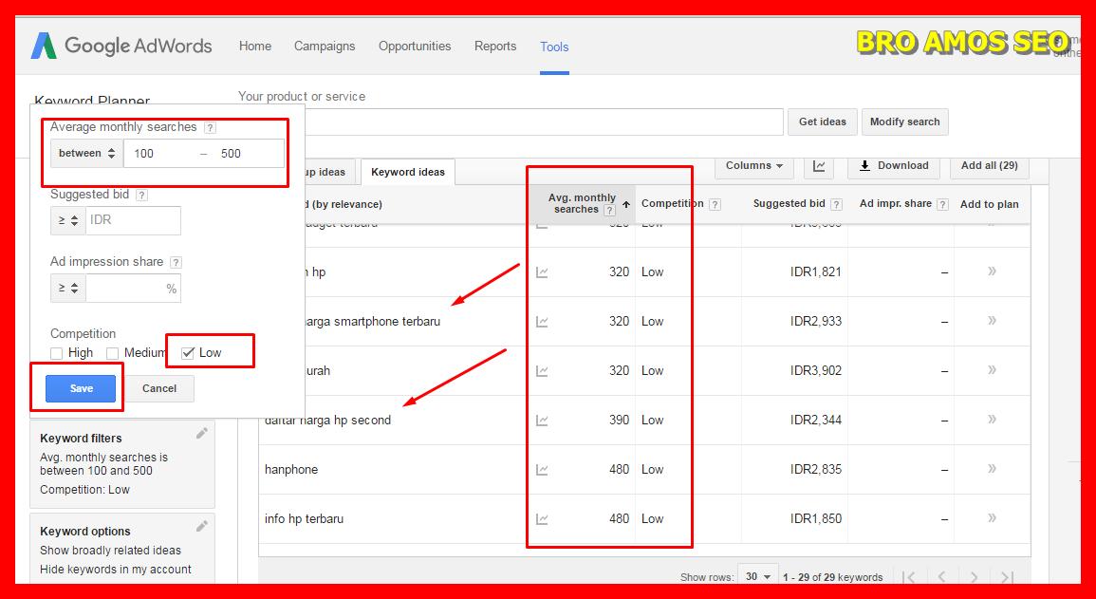
Task: Edit Keyword options pencil icon
Action: point(201,526)
